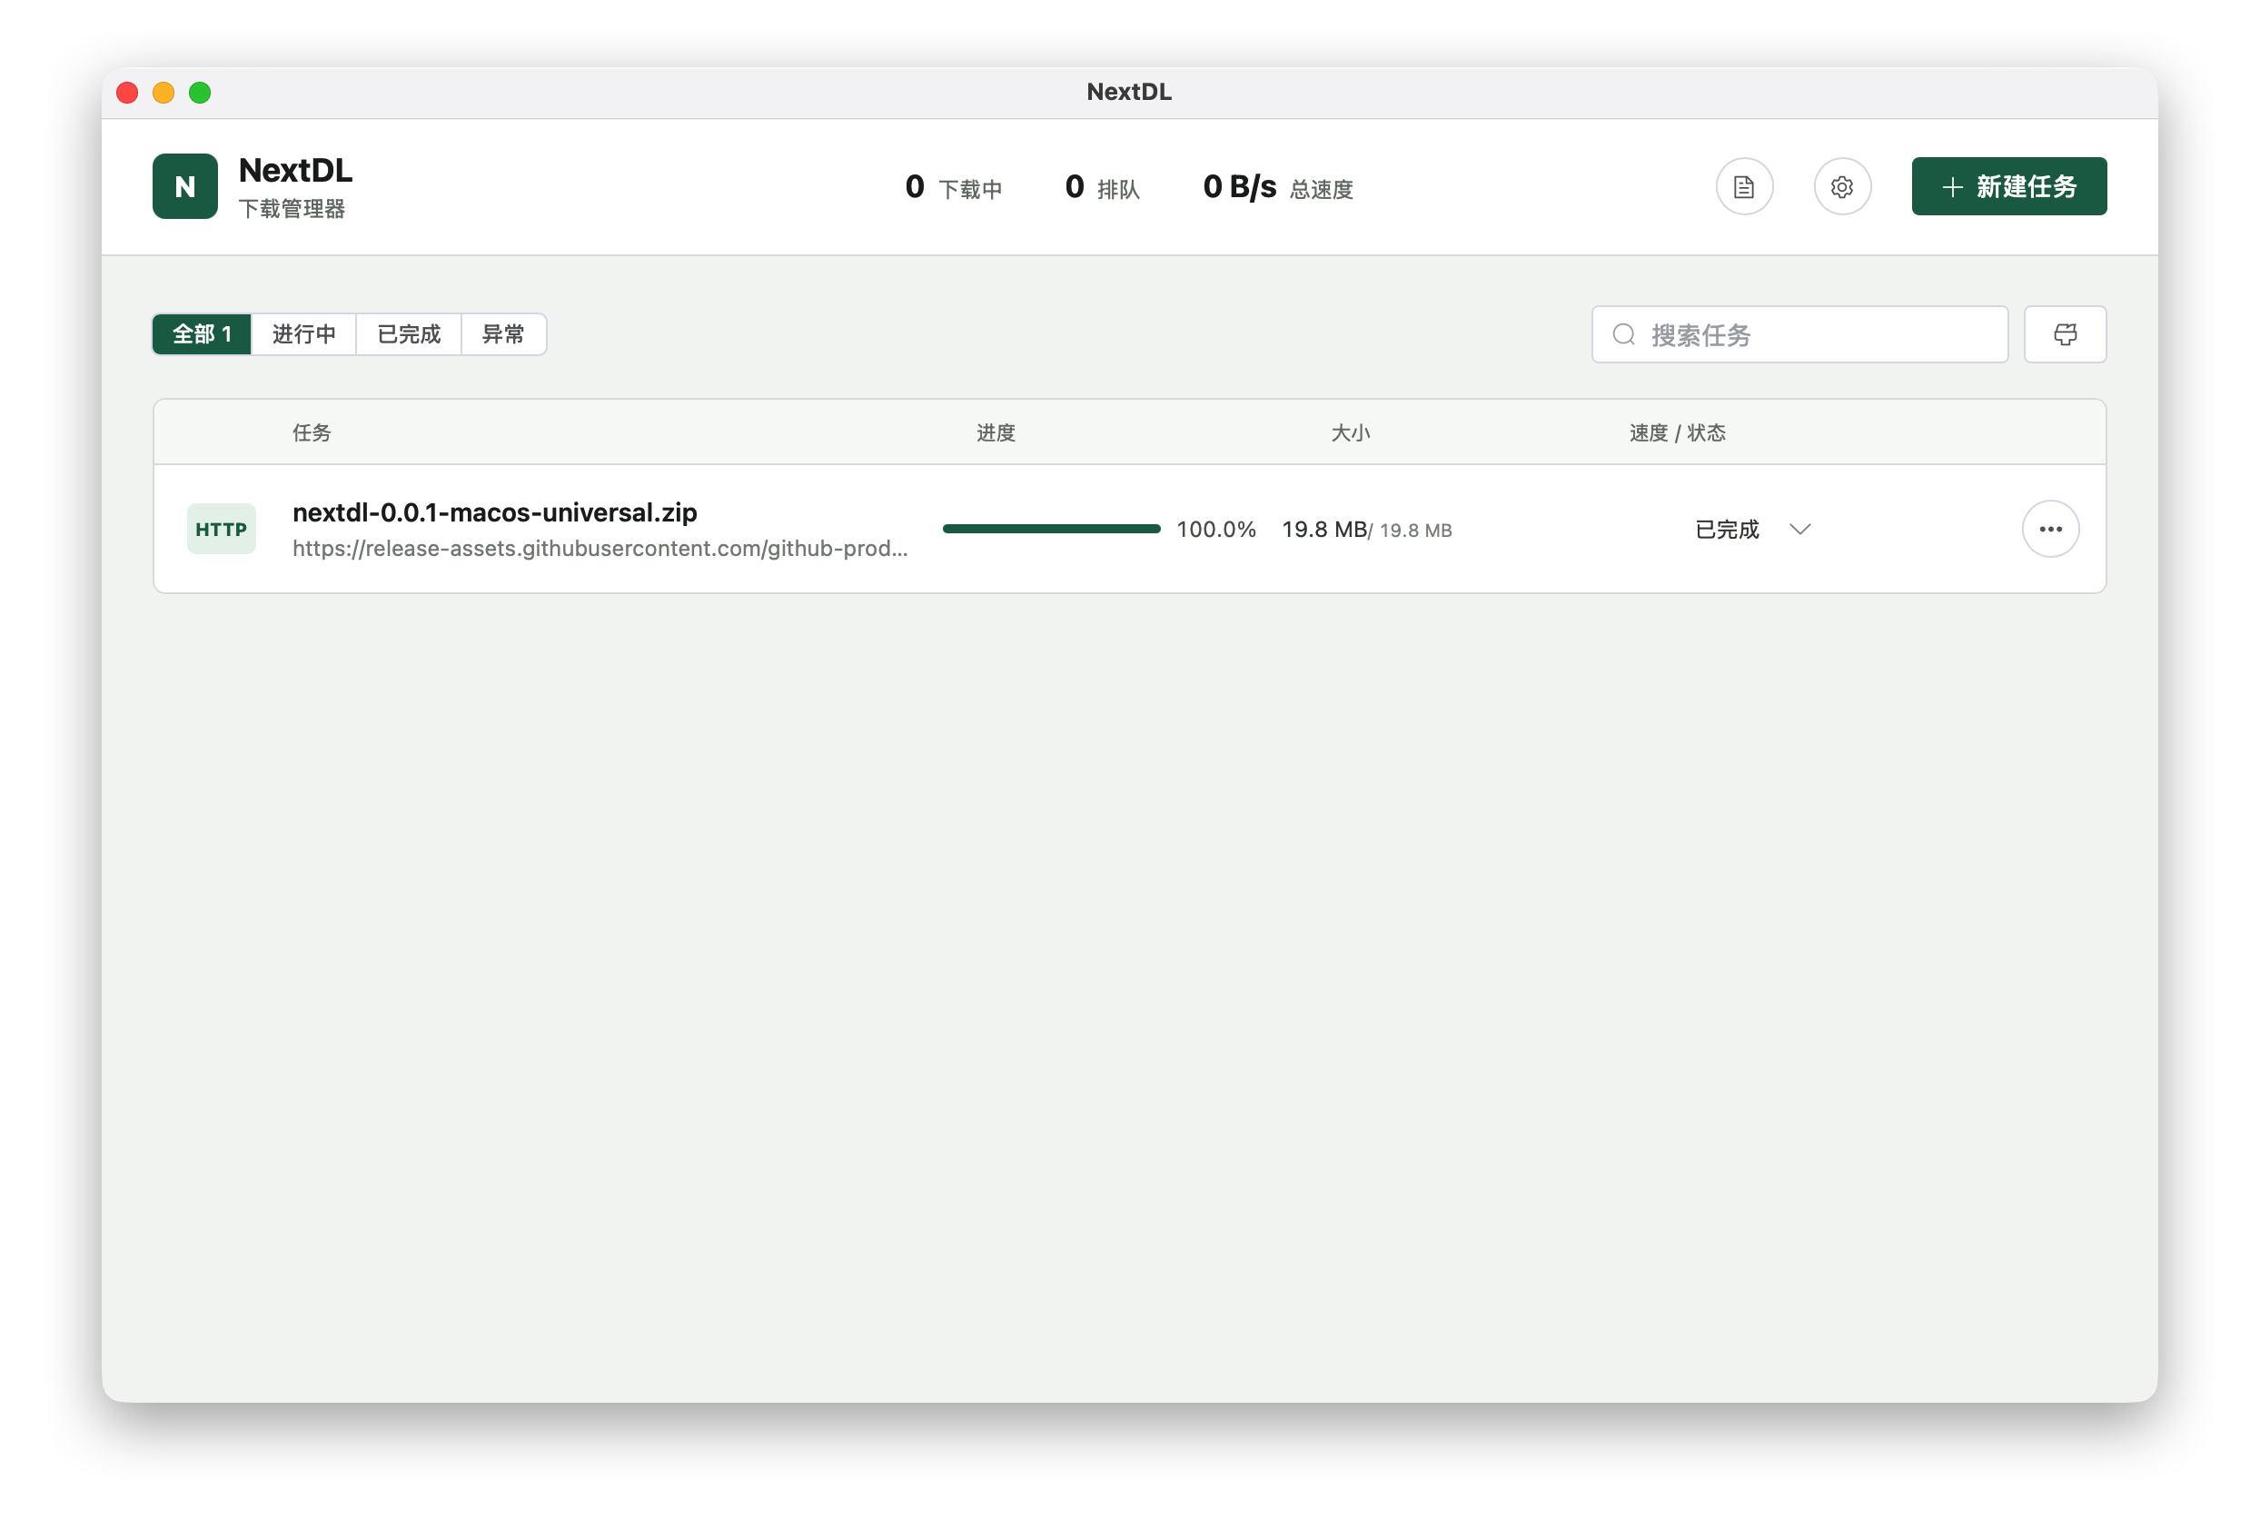Click the 任务 column header
This screenshot has width=2260, height=1539.
(312, 433)
